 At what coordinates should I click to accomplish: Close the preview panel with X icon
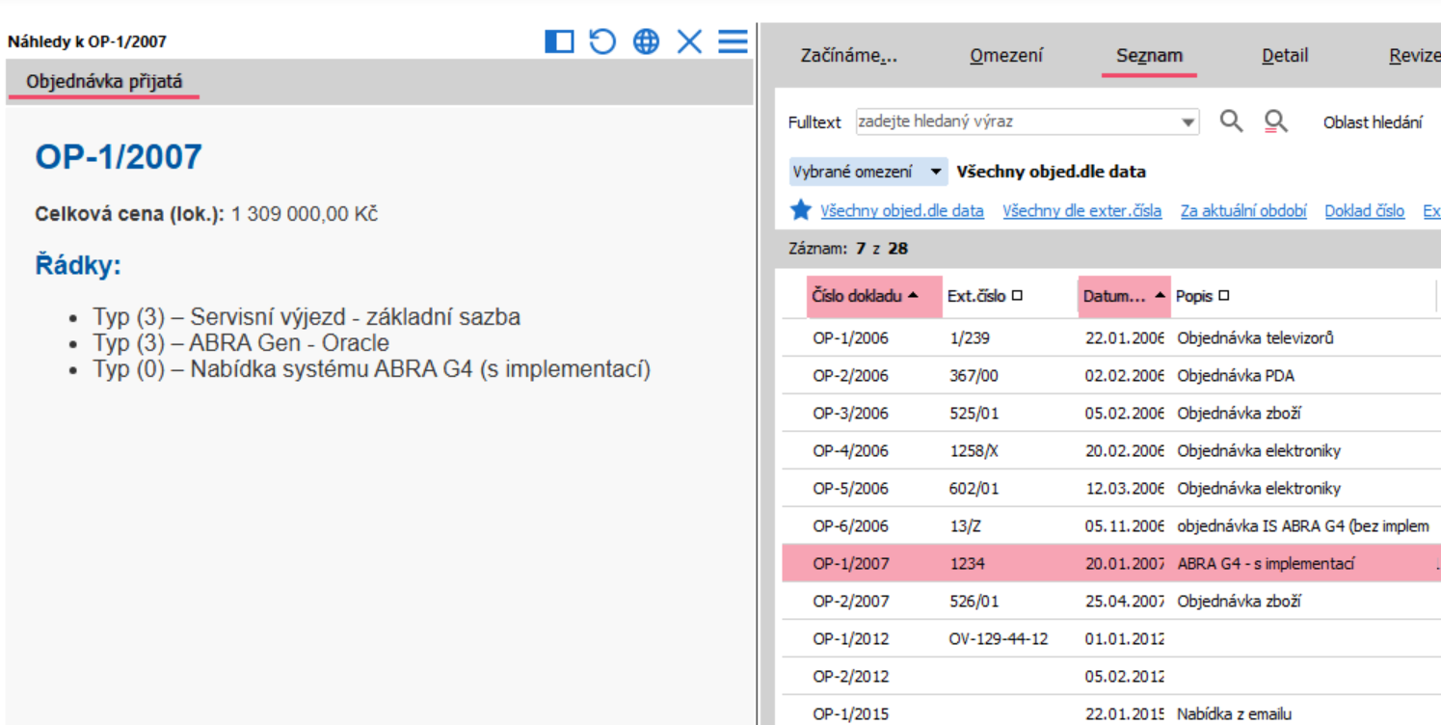pyautogui.click(x=689, y=41)
